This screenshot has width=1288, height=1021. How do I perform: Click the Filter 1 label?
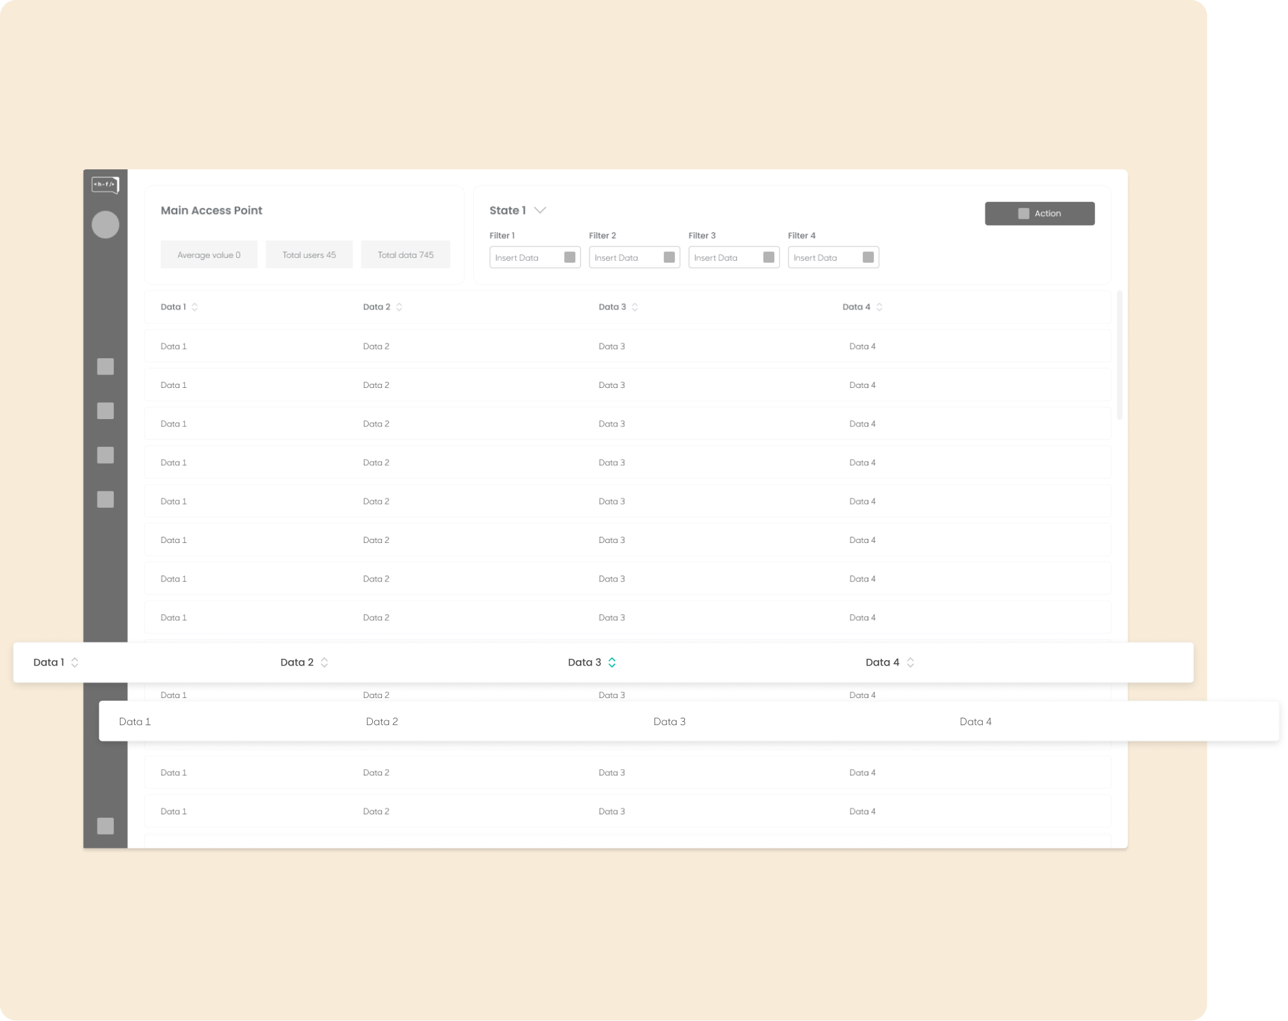click(x=502, y=236)
